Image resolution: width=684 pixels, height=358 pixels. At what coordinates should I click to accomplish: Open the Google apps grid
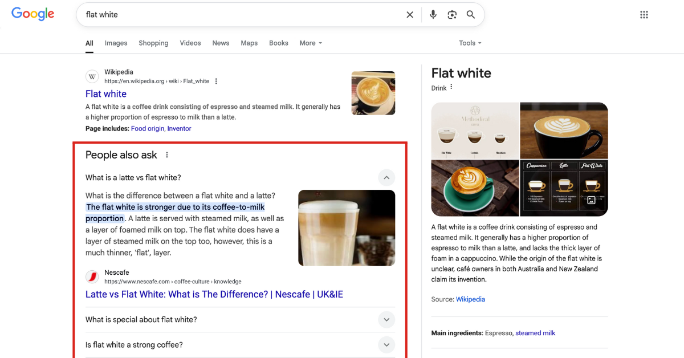[x=644, y=15]
